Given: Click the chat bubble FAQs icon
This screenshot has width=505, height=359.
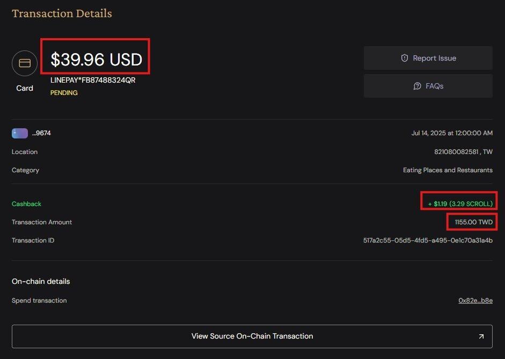Looking at the screenshot, I should (x=417, y=86).
